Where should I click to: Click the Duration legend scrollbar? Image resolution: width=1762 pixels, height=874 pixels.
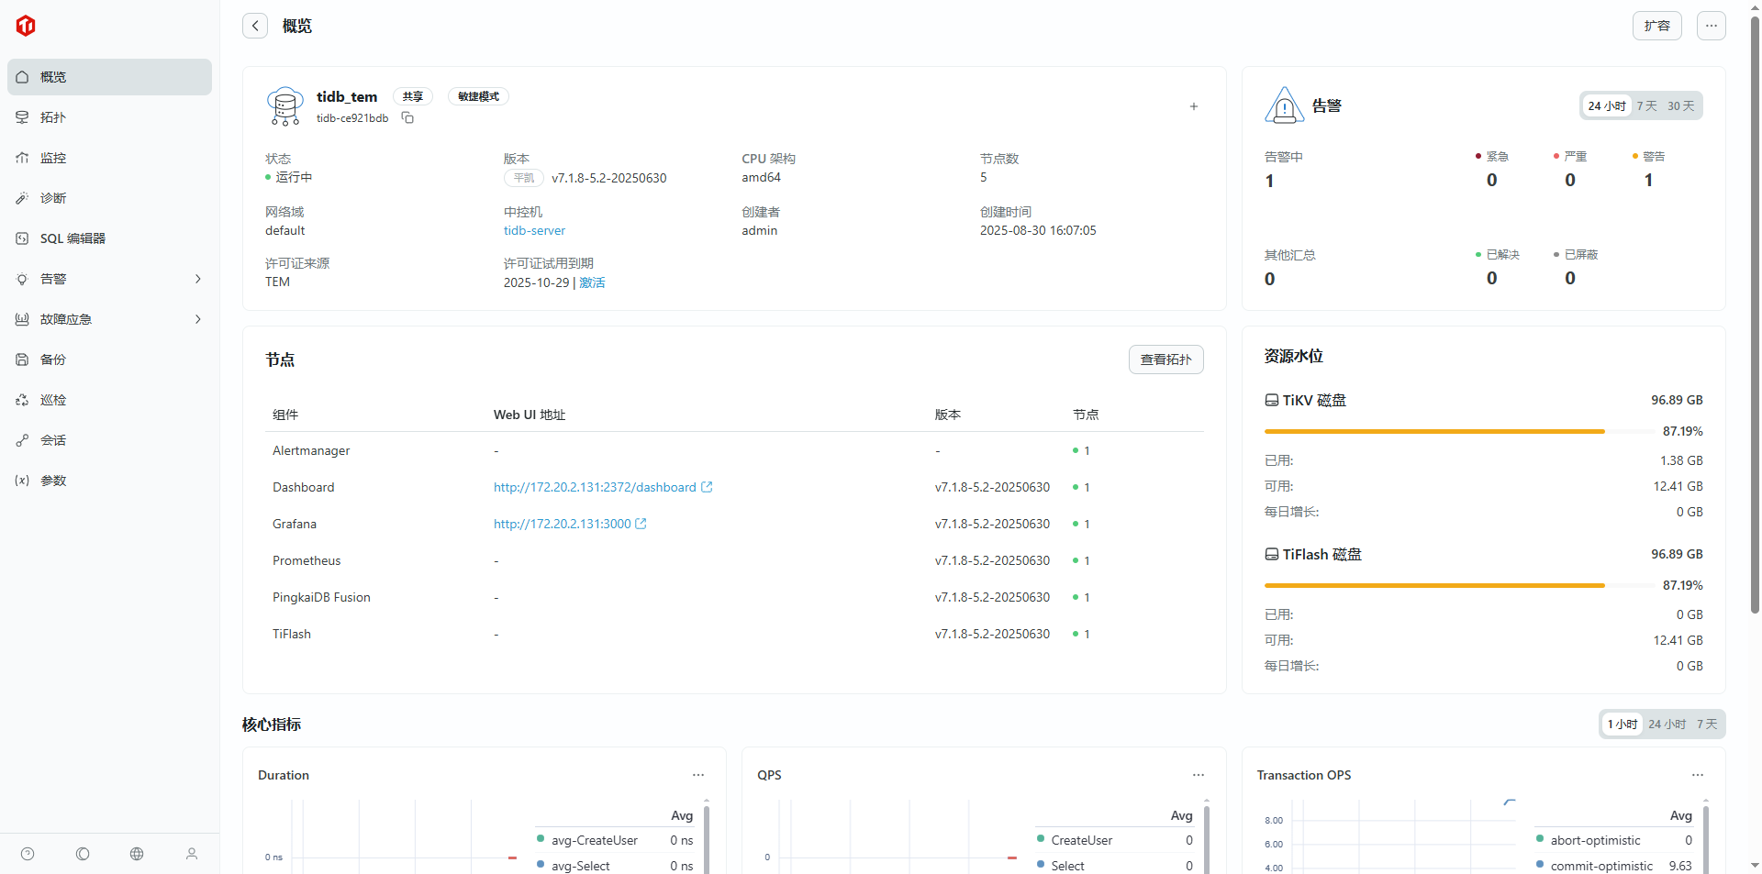click(707, 839)
